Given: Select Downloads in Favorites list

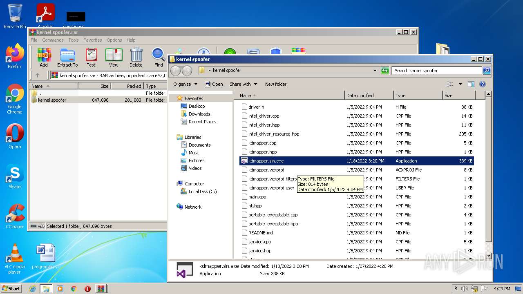Looking at the screenshot, I should (199, 114).
